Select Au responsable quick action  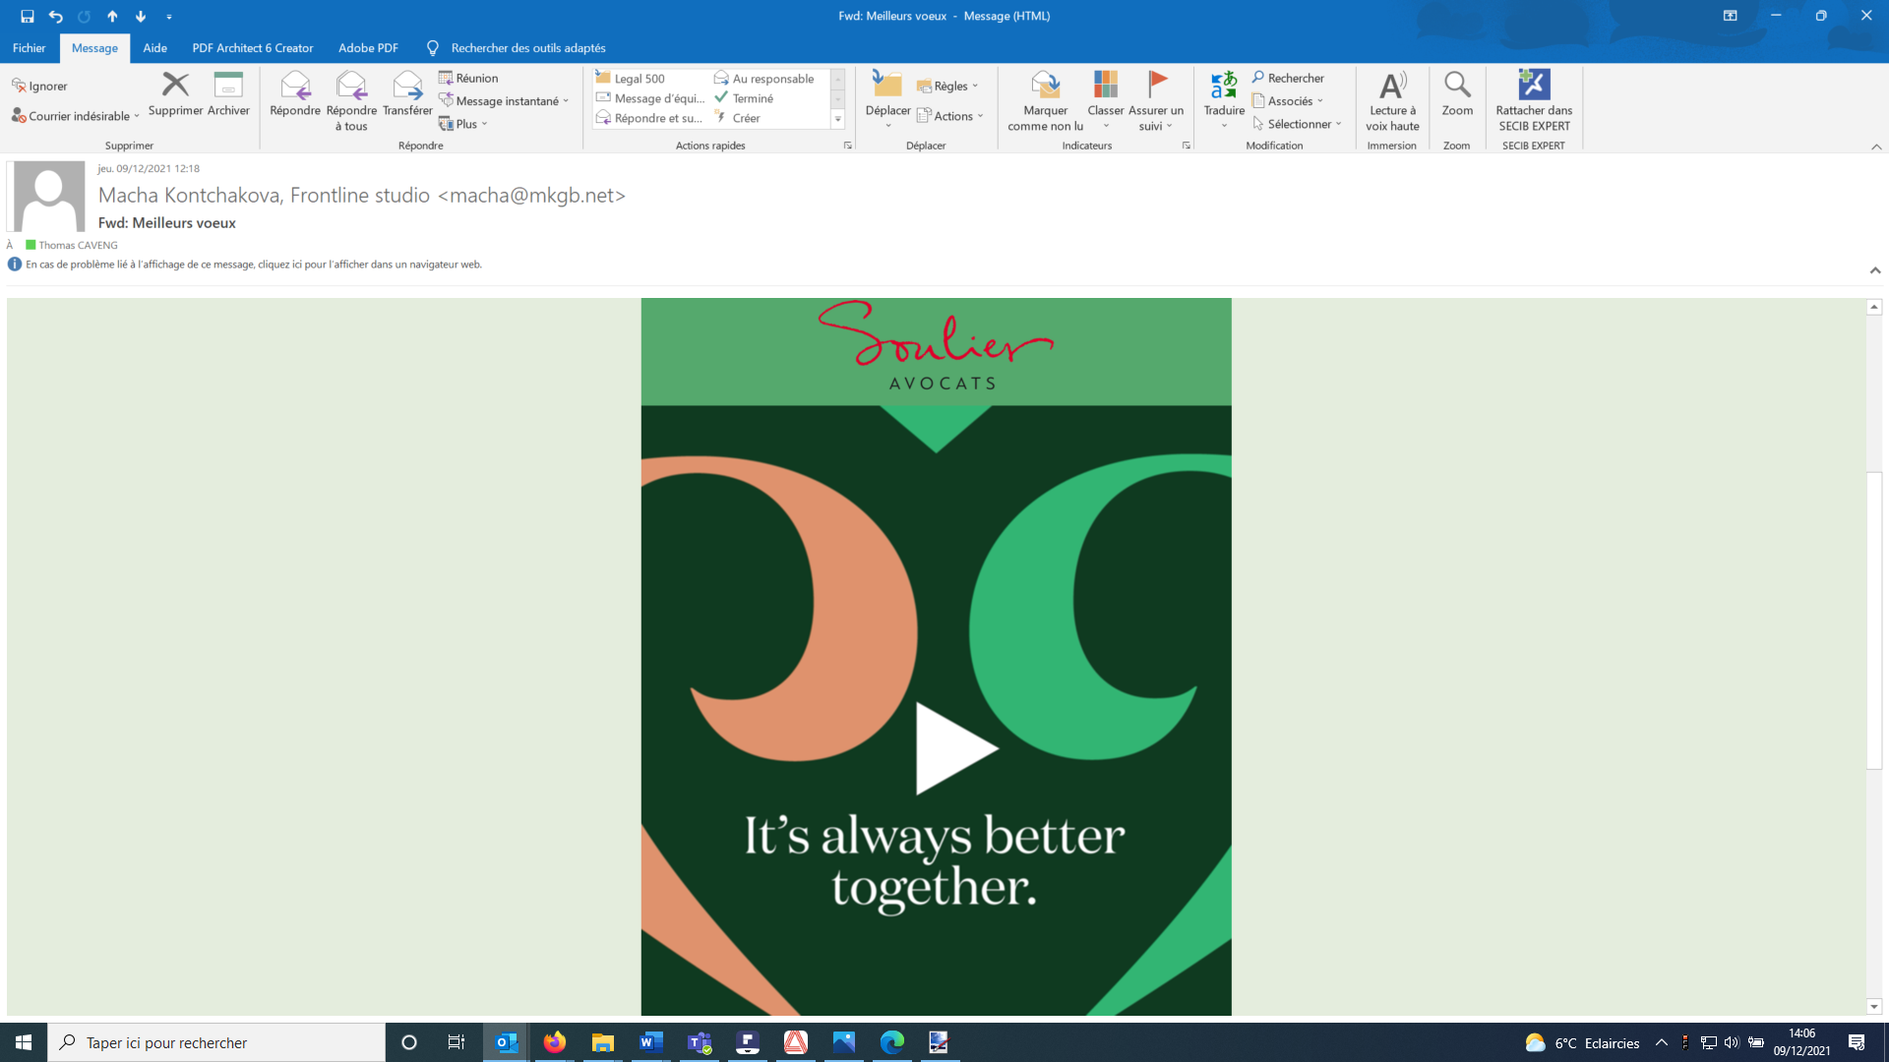point(764,79)
